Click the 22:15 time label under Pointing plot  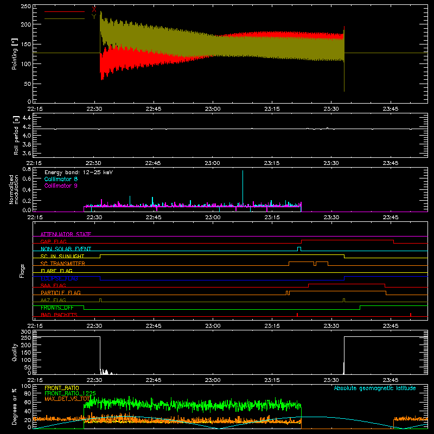pos(35,109)
